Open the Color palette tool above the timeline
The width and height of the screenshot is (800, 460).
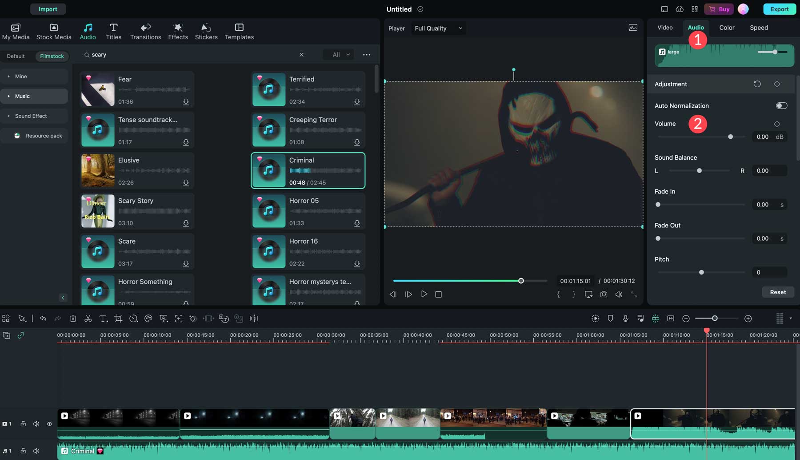[x=148, y=319]
